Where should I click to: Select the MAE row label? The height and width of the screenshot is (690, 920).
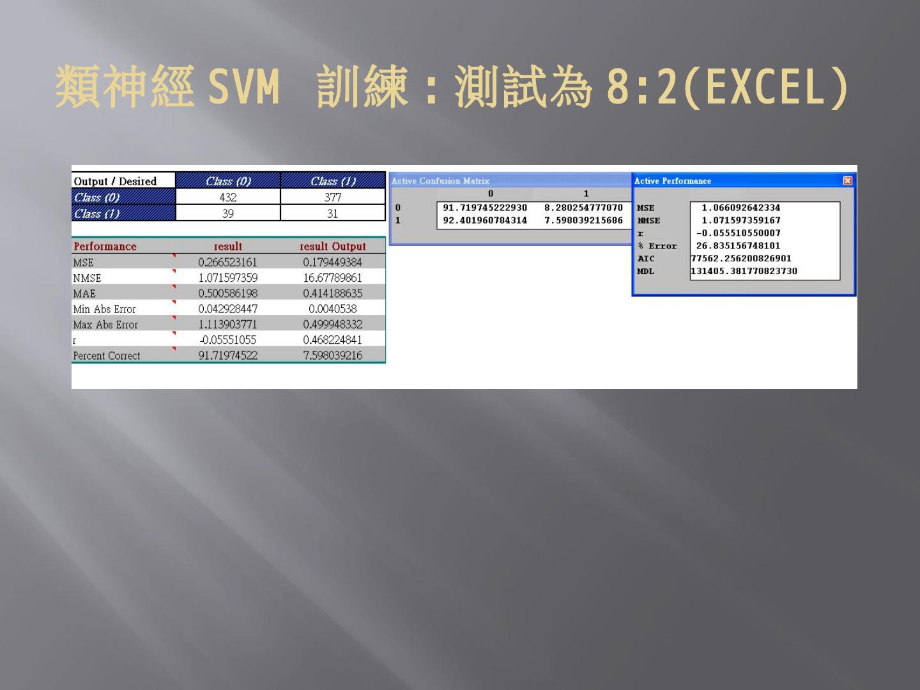pyautogui.click(x=84, y=293)
